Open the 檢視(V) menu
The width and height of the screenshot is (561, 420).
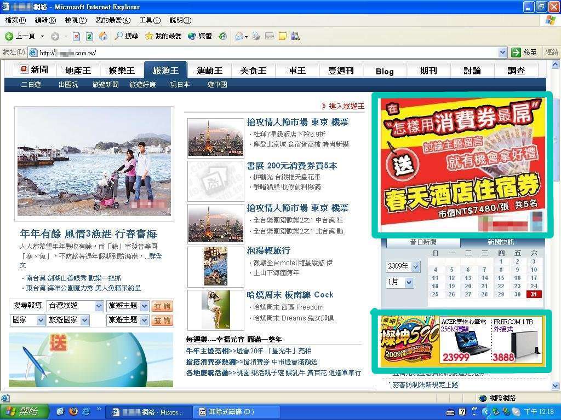click(76, 20)
